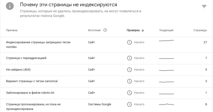The width and height of the screenshot is (213, 112).
Task: Click the clock icon in 404 row
Action: pyautogui.click(x=130, y=70)
